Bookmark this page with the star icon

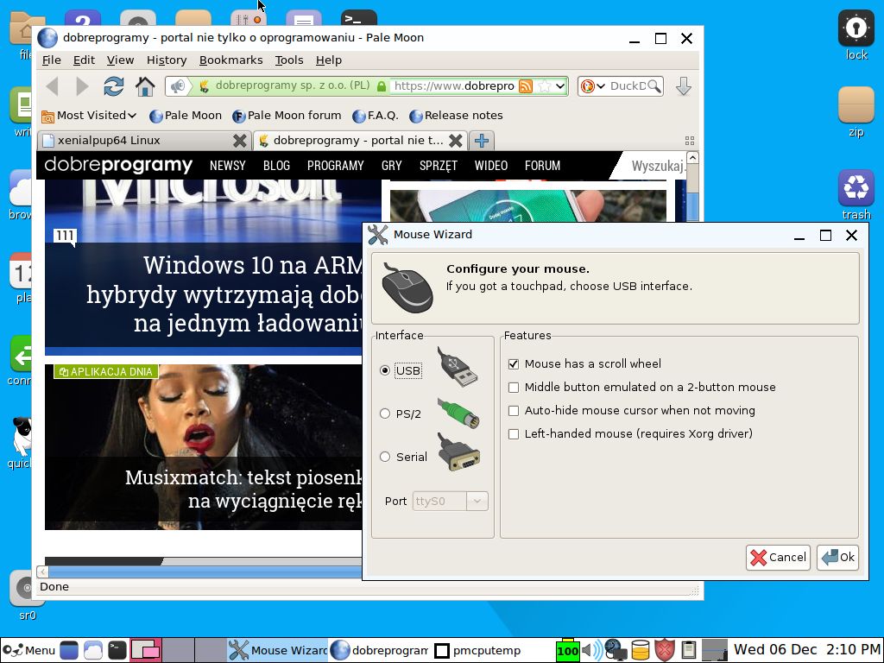tap(544, 86)
